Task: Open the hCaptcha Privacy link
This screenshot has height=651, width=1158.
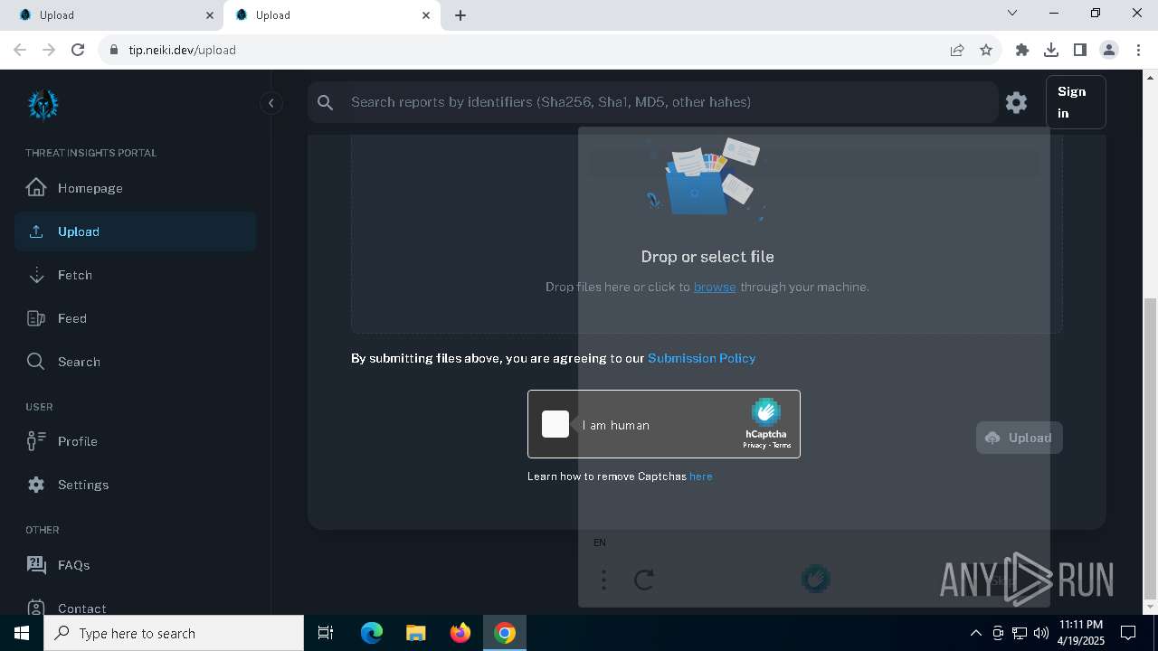Action: click(754, 446)
